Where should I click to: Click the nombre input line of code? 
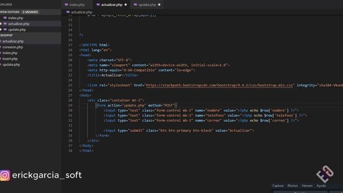[x=201, y=110]
